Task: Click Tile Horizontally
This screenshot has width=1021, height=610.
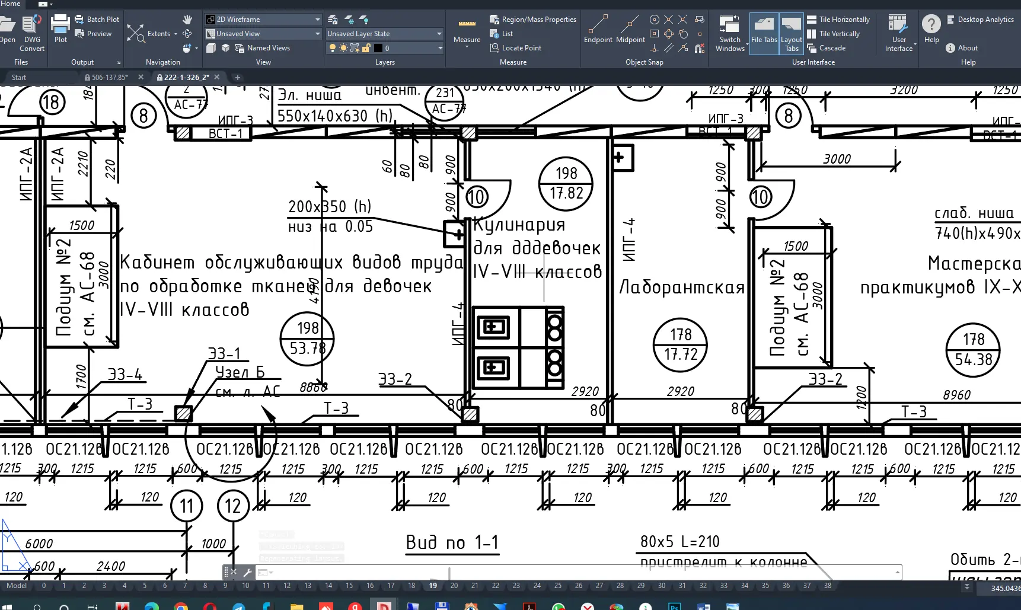Action: click(x=838, y=20)
